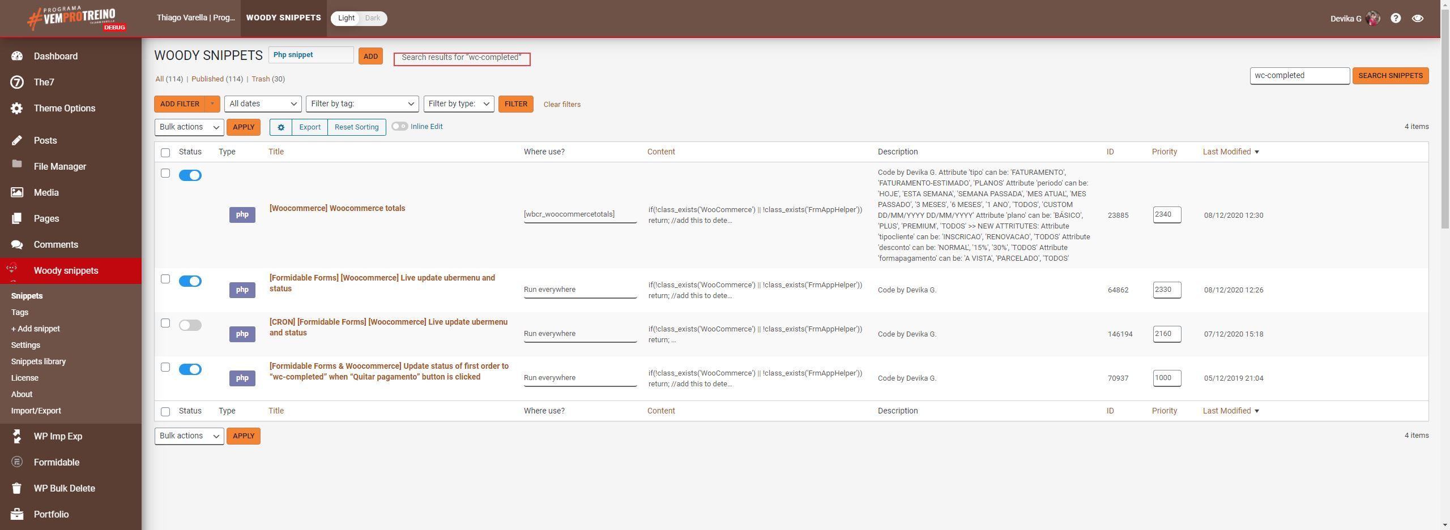Open the All dates dropdown

click(x=263, y=104)
